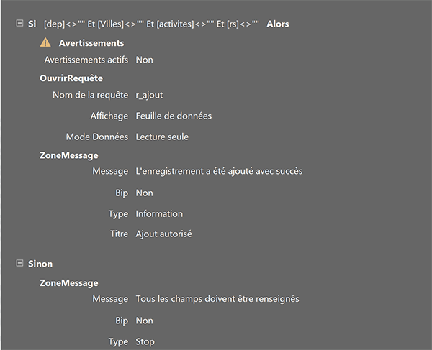Collapse the Si condition block

[x=19, y=23]
